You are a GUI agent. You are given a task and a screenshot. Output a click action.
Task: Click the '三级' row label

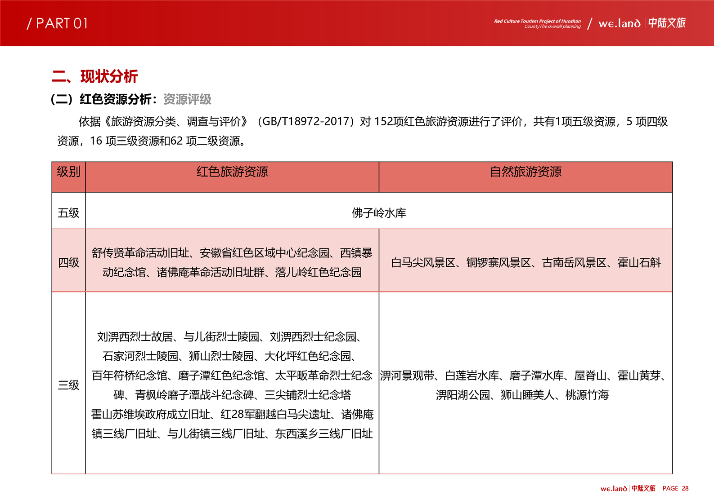pyautogui.click(x=68, y=385)
